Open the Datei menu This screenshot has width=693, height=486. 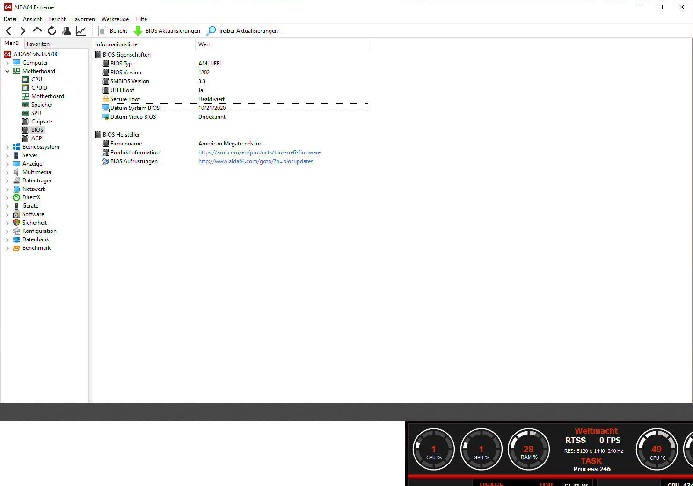tap(10, 19)
